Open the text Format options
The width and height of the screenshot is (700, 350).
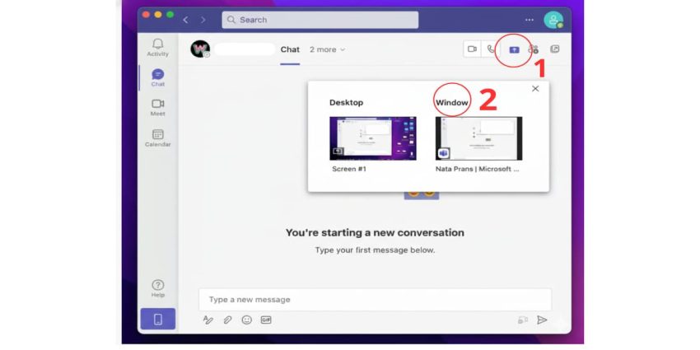pyautogui.click(x=208, y=320)
